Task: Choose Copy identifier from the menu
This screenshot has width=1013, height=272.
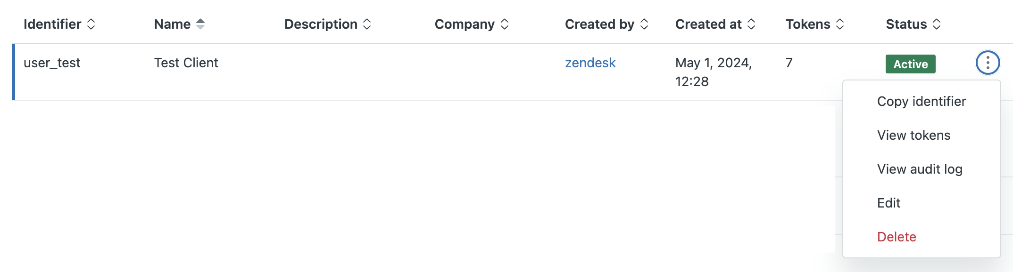Action: tap(922, 101)
